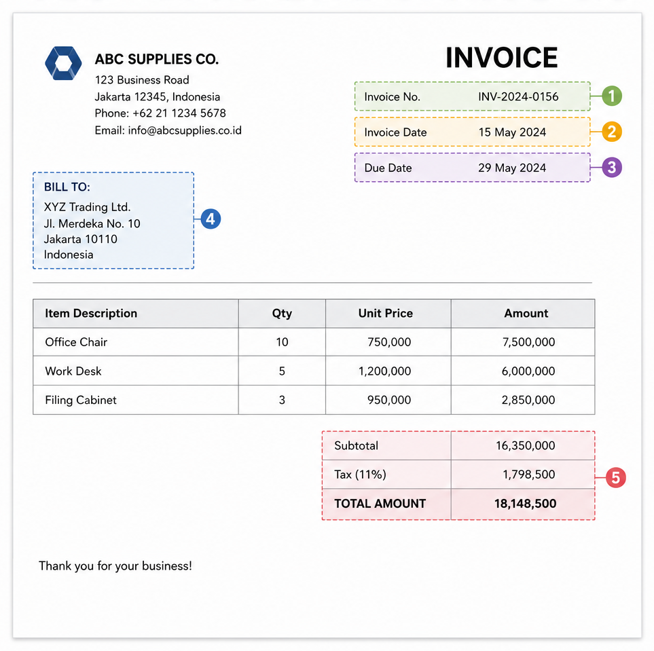Click Office Chair unit price 750,000
Viewport: 654px width, 651px height.
pos(389,342)
